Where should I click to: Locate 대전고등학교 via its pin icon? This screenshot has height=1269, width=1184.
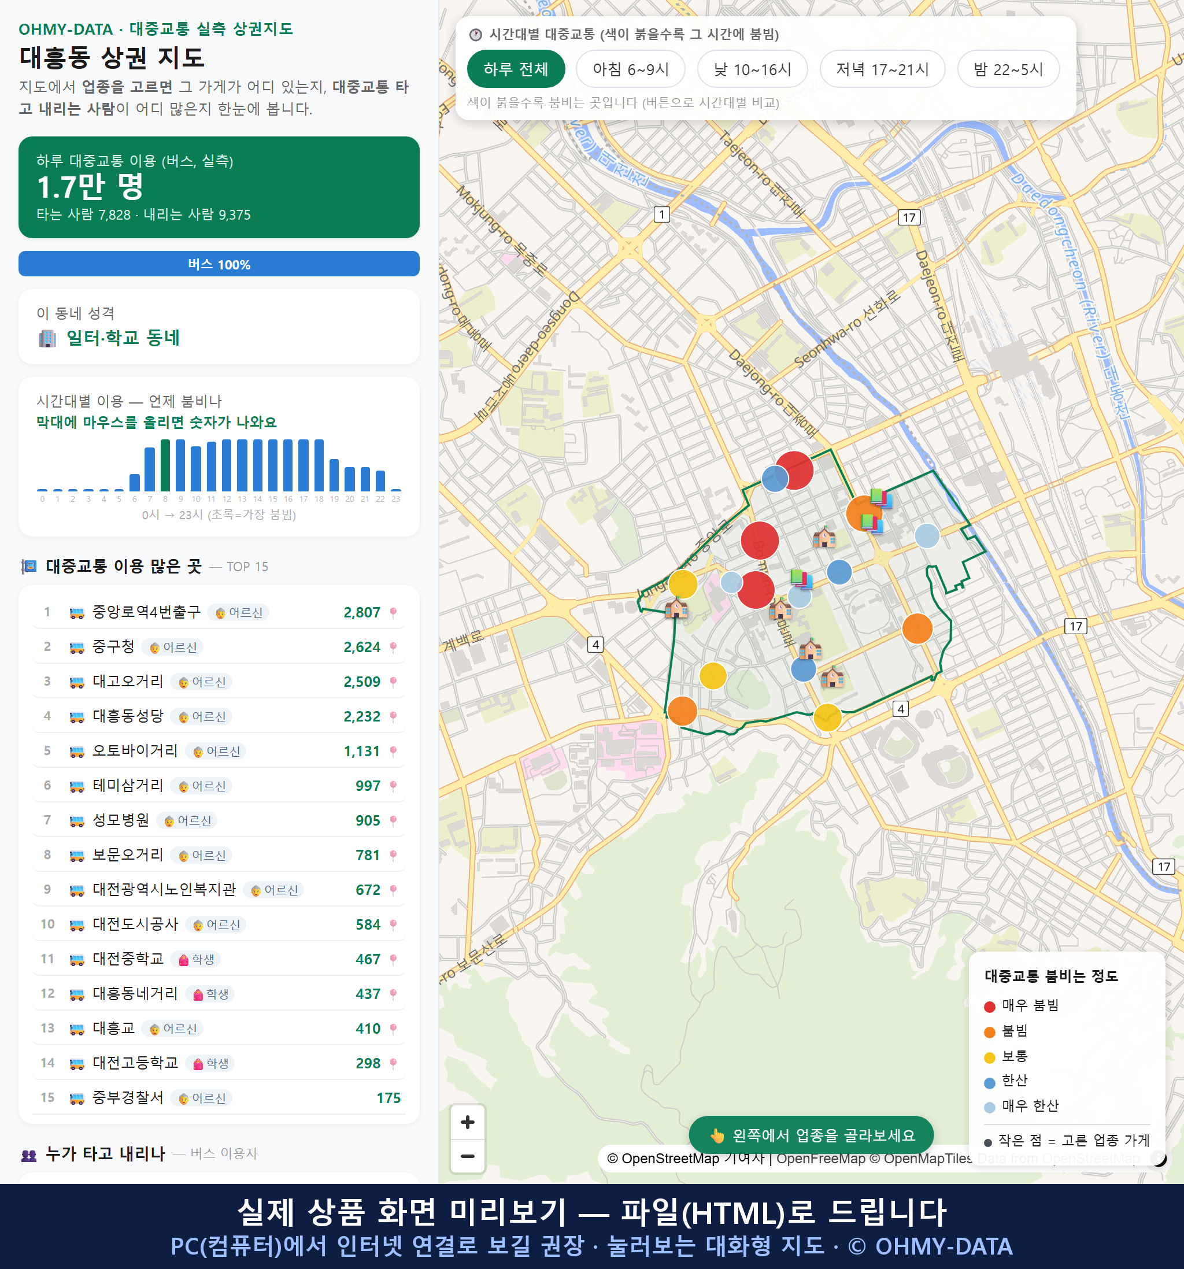[x=393, y=1063]
